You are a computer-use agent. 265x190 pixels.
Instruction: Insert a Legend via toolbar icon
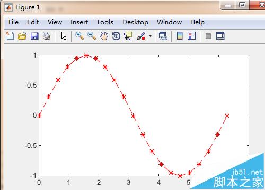point(192,36)
